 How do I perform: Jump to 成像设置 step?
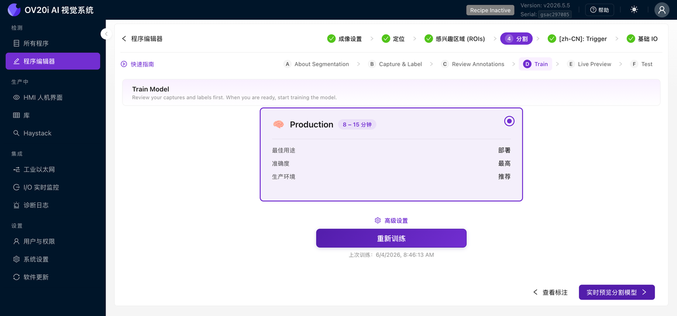coord(345,39)
